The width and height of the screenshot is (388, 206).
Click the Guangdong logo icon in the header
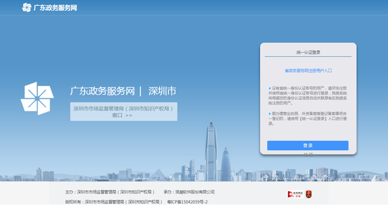tap(27, 8)
